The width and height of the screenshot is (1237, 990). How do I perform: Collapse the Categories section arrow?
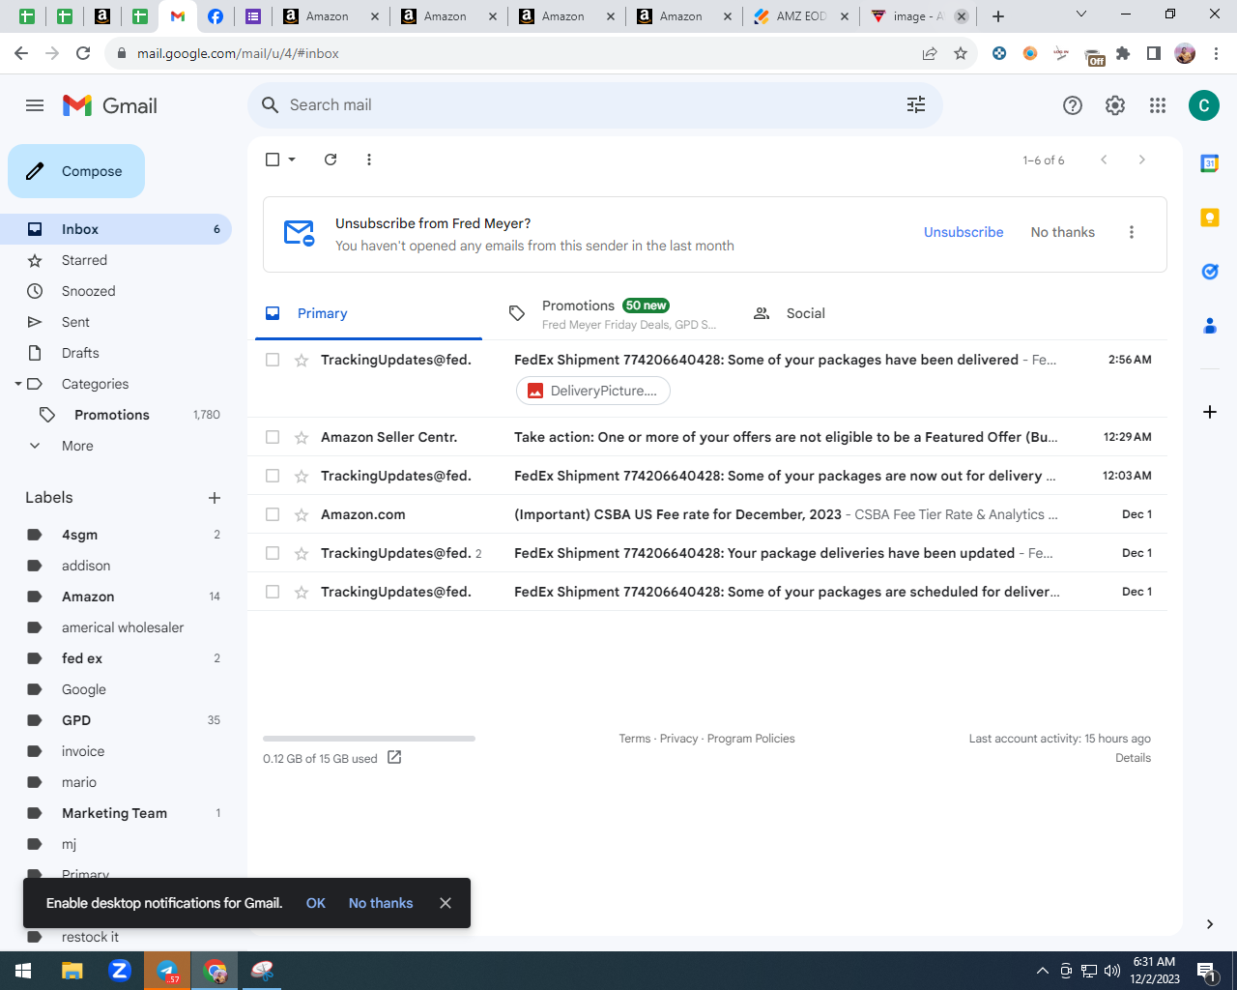17,384
